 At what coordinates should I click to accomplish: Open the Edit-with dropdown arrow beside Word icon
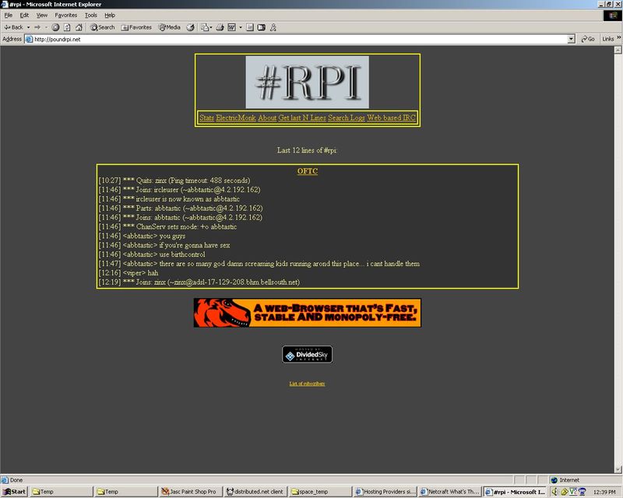(241, 27)
